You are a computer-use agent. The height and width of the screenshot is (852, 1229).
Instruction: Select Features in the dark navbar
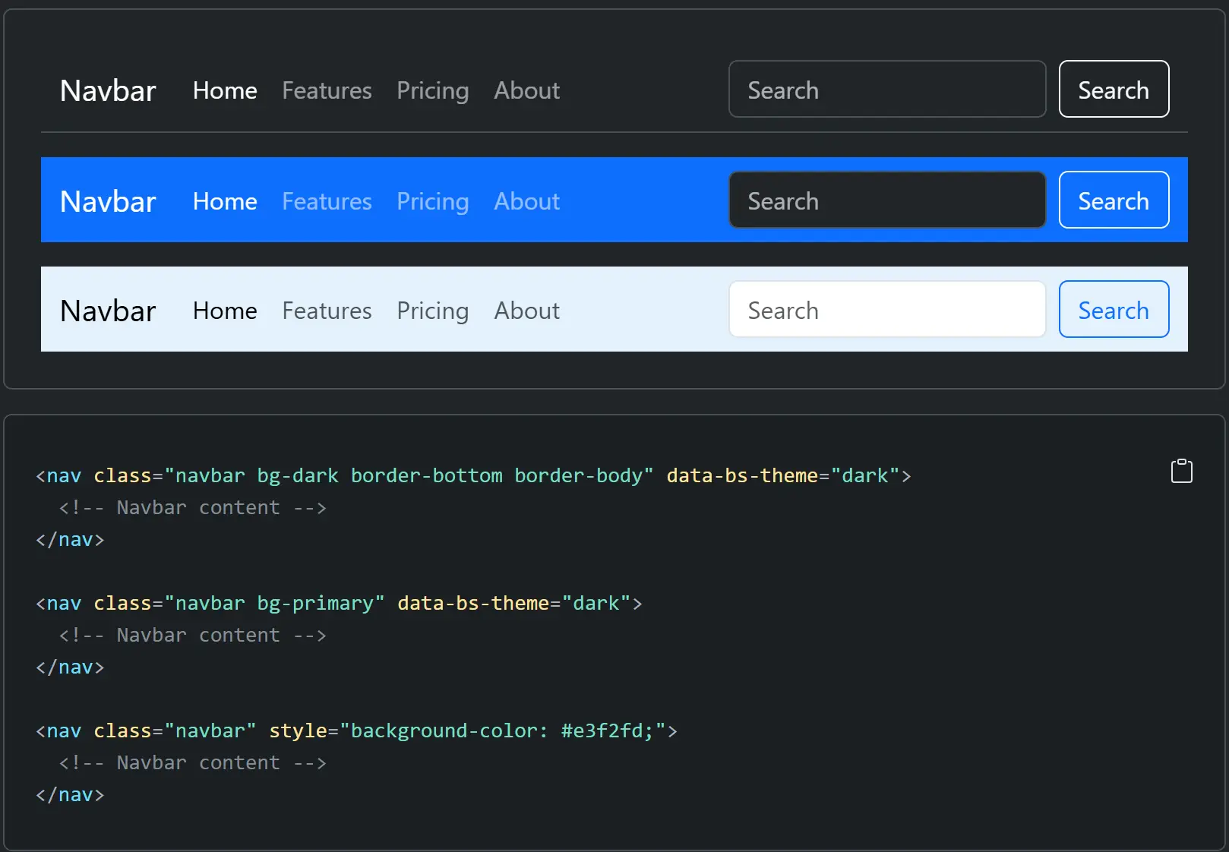click(327, 90)
